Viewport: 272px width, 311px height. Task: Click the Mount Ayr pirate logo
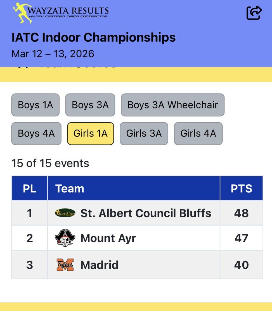click(65, 238)
